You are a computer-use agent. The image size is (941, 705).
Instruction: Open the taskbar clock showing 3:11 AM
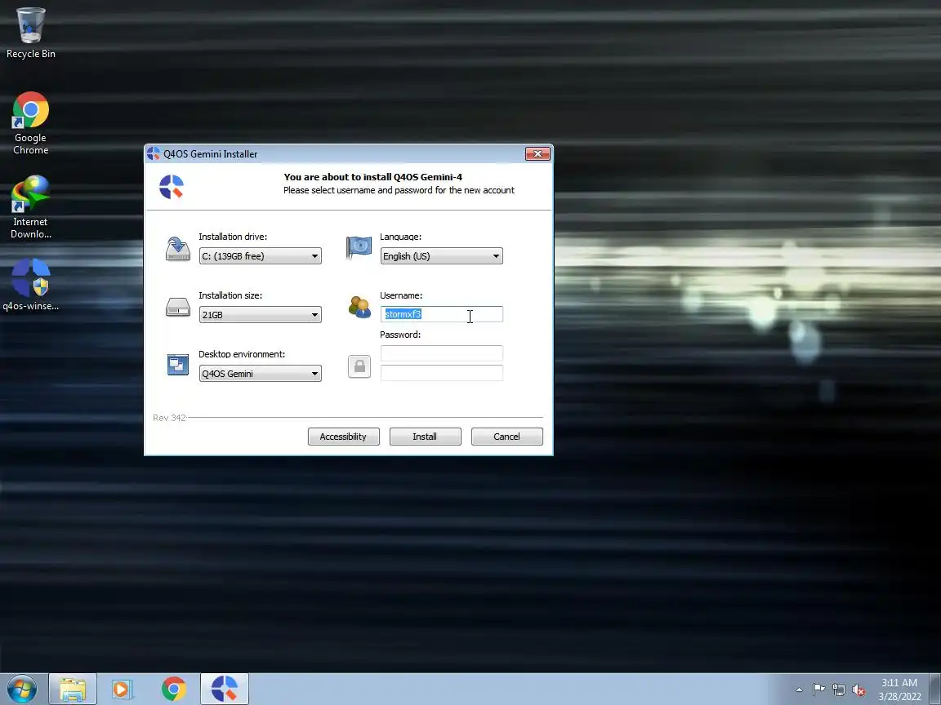899,689
